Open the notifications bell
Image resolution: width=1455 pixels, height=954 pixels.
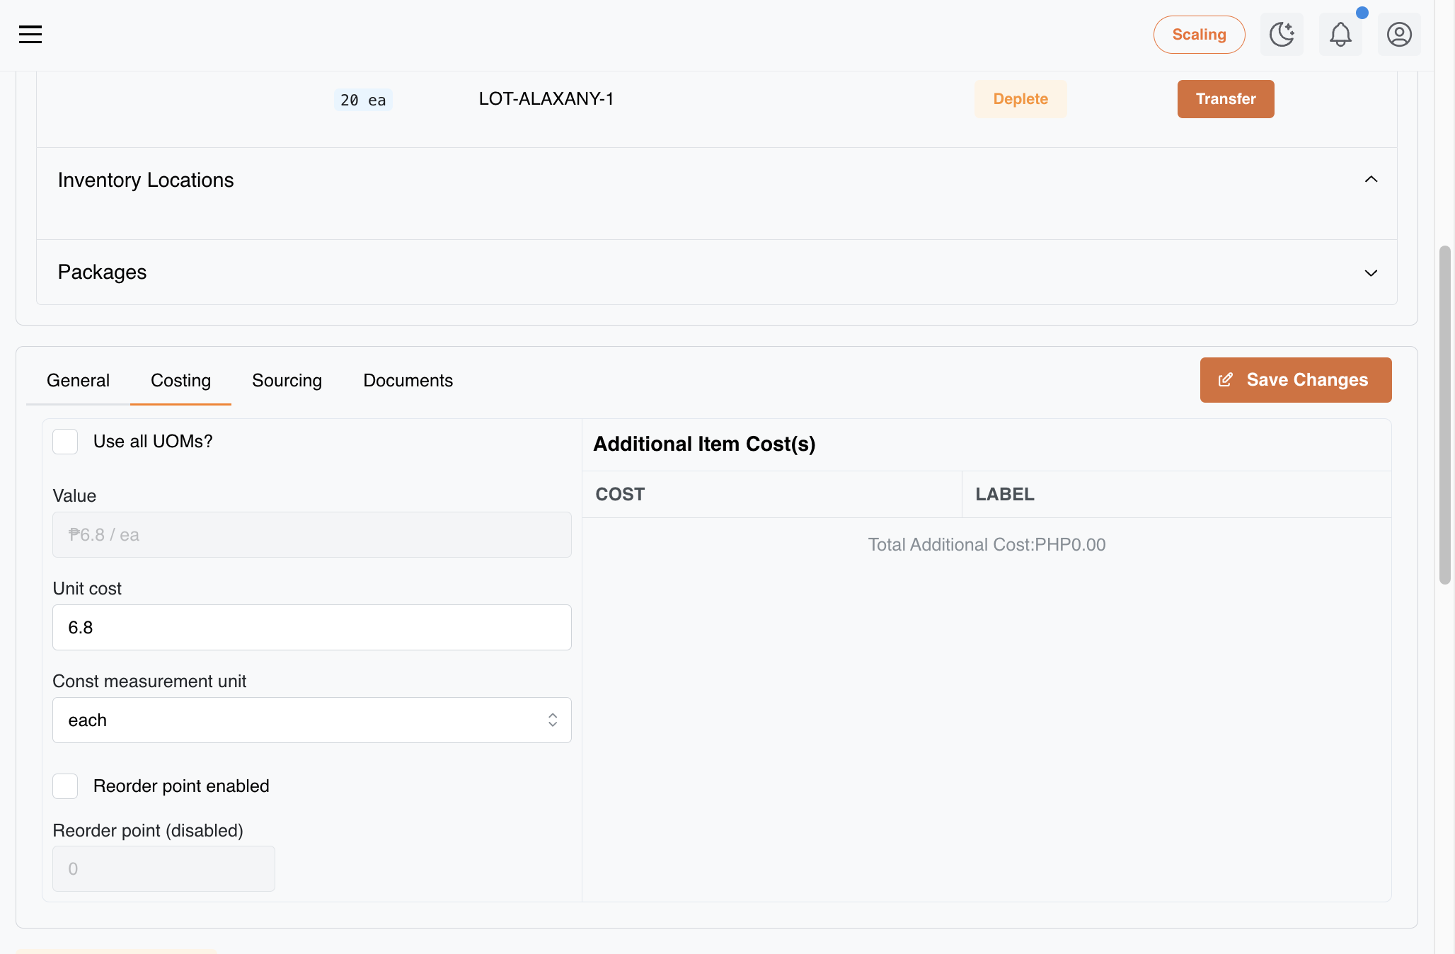1340,34
